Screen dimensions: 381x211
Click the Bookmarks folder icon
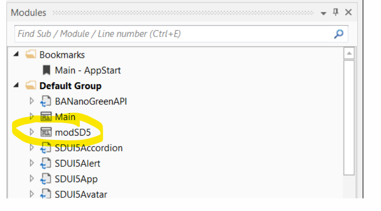tap(30, 55)
